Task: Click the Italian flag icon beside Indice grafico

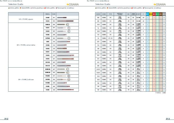Action: point(9,8)
